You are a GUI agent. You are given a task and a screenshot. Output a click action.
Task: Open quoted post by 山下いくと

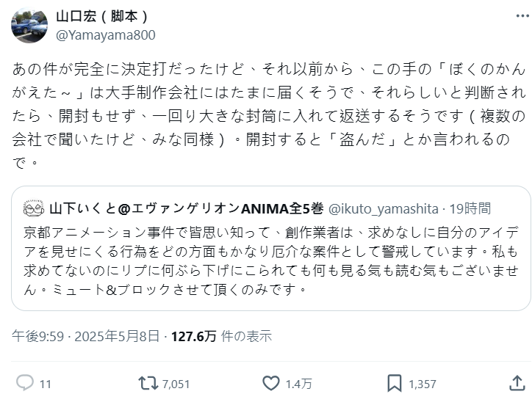[270, 260]
